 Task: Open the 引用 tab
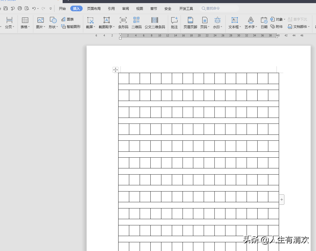(111, 8)
